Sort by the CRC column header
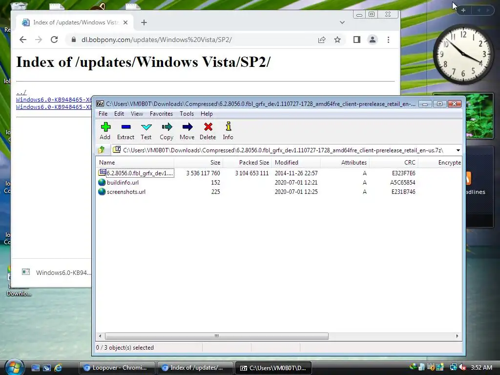The image size is (500, 375). pos(394,163)
